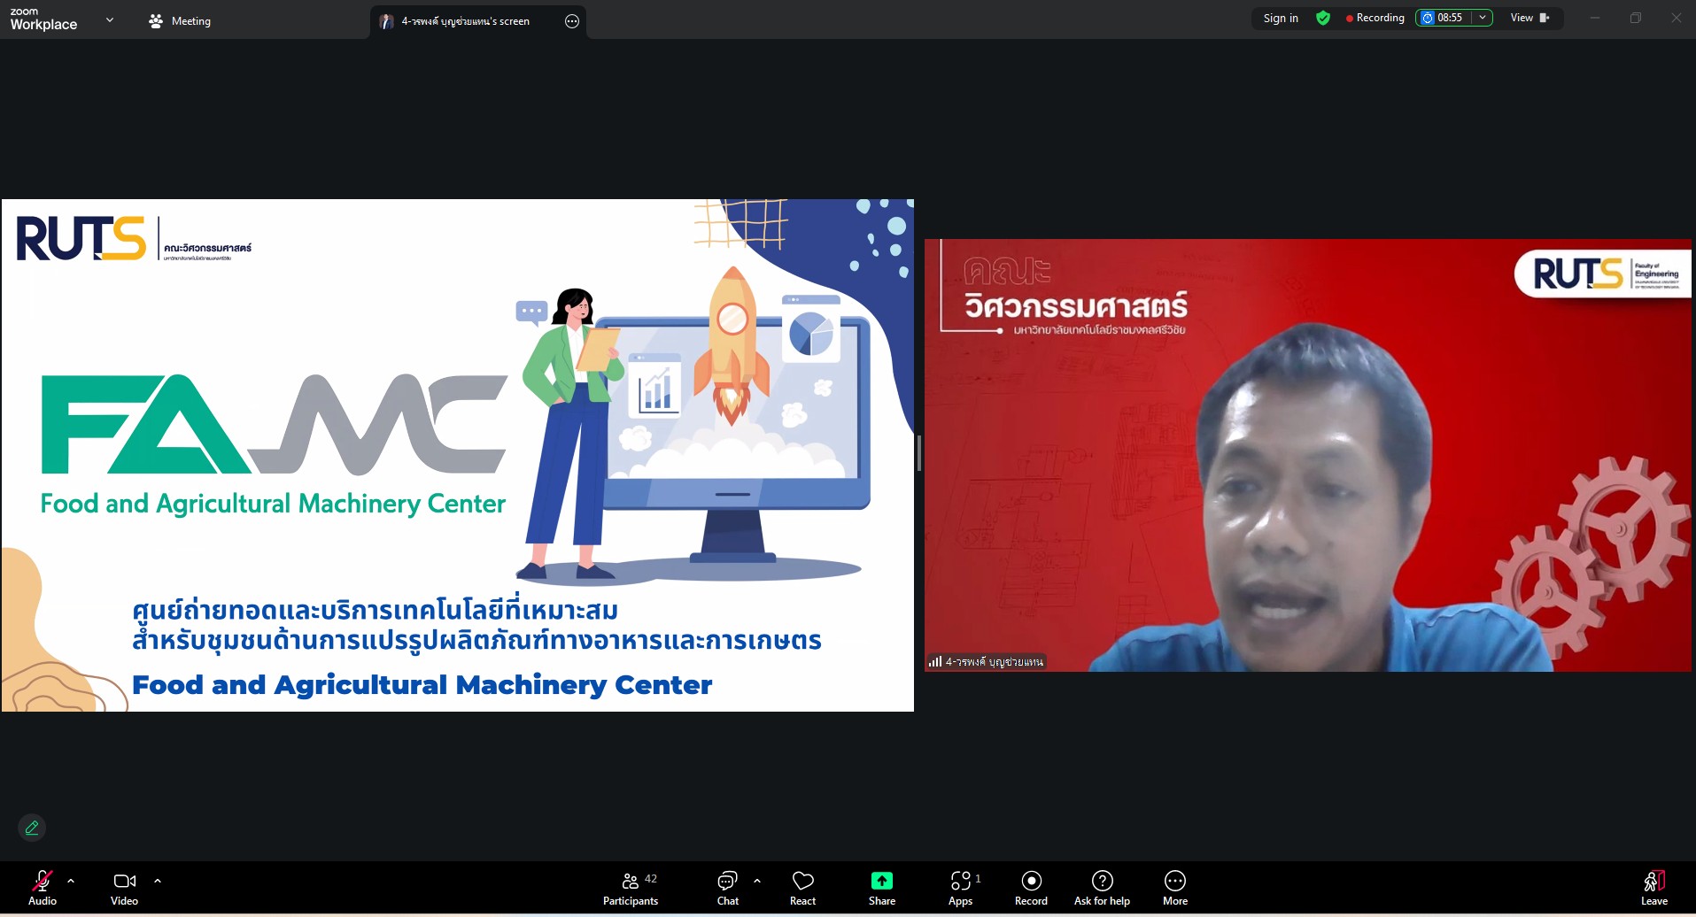Open the annotation pencil tool

tap(32, 828)
